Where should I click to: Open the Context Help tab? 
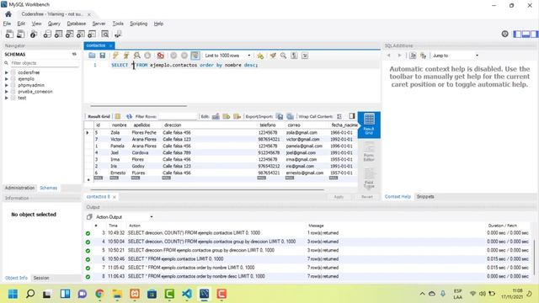[x=398, y=196]
